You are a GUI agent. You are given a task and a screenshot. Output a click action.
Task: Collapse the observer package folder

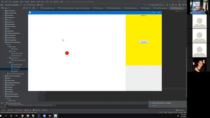point(8,51)
